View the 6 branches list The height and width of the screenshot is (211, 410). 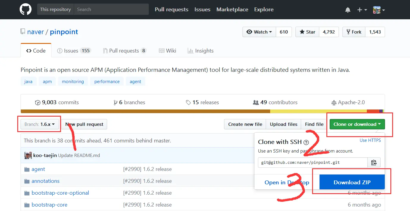pos(129,102)
